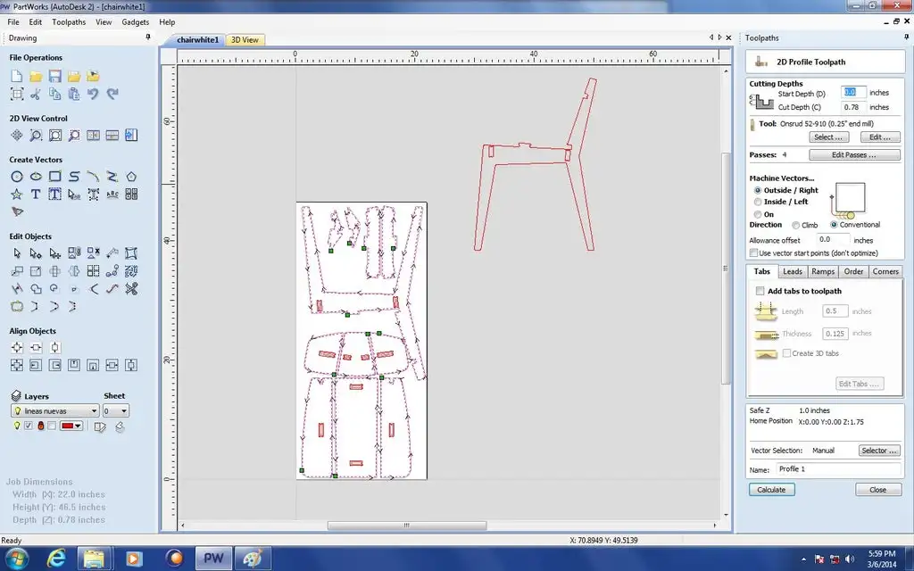Click the Calculate button
This screenshot has height=571, width=914.
pos(771,490)
